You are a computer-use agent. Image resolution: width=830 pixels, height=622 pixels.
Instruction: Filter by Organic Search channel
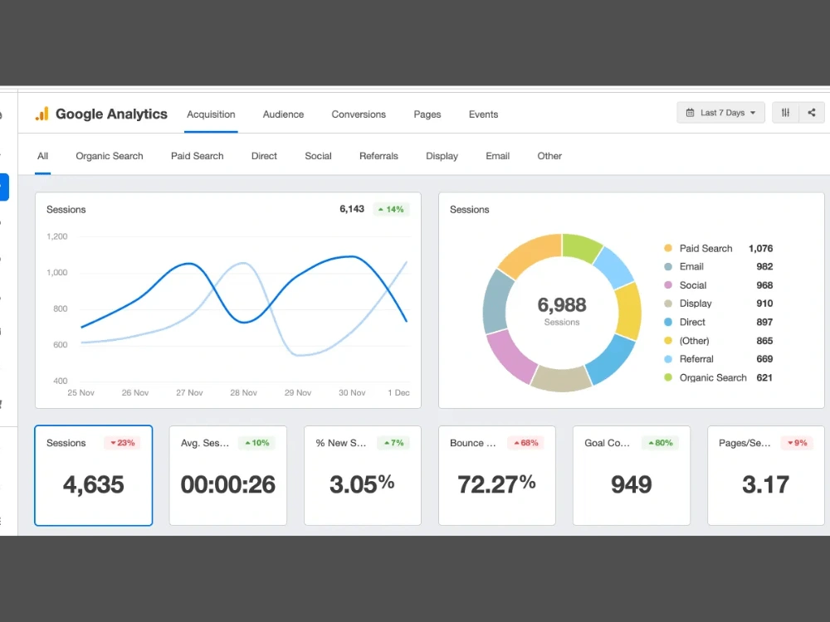point(109,156)
